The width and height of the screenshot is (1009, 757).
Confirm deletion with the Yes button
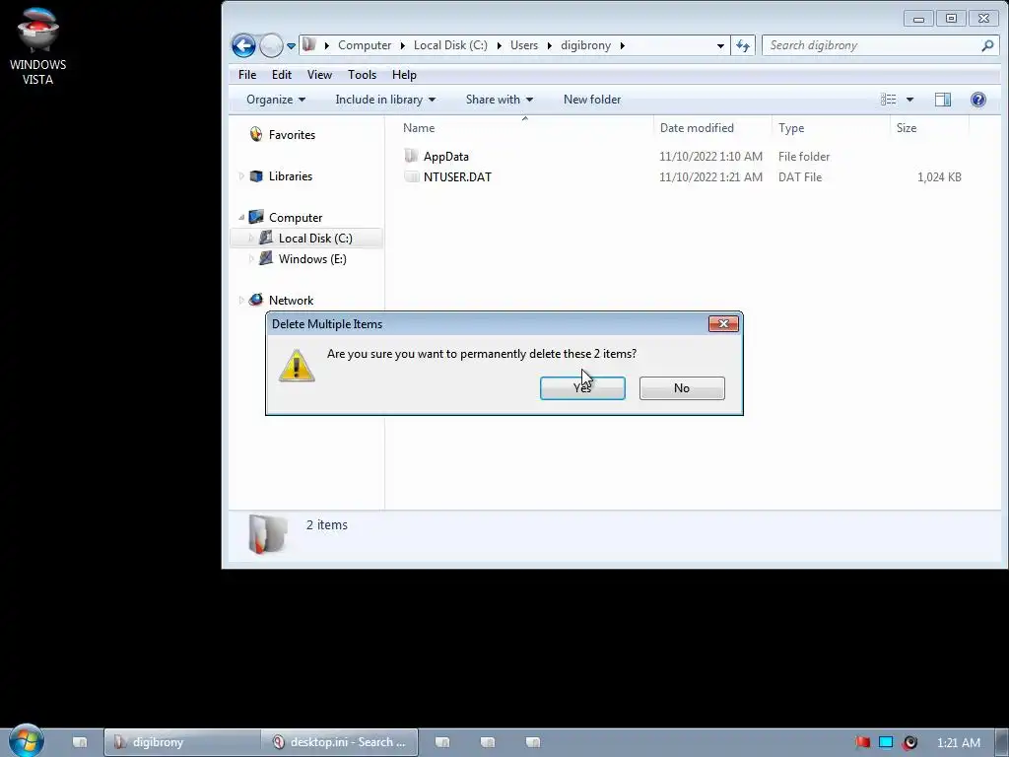pyautogui.click(x=582, y=388)
